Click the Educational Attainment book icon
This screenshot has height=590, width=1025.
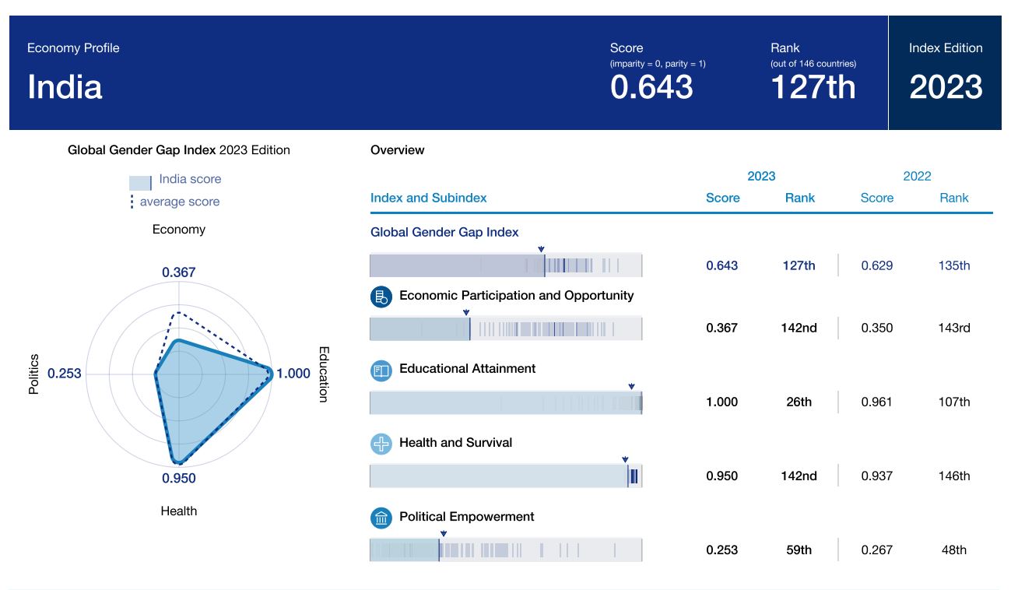(381, 371)
